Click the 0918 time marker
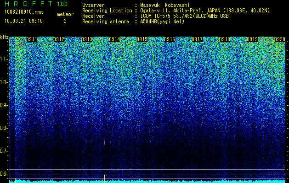 pyautogui.click(x=225, y=39)
